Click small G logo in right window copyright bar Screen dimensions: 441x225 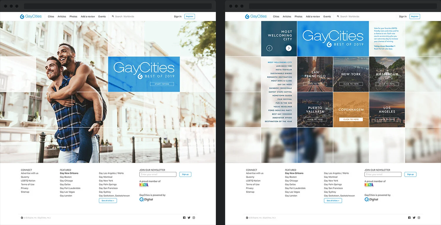pos(247,218)
